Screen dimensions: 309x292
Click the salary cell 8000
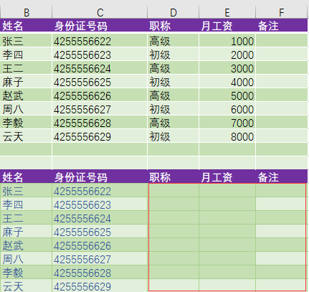point(227,136)
